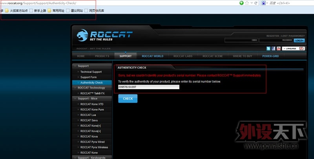
Task: Open the ROCCAT Labs nav tab
Action: click(183, 56)
